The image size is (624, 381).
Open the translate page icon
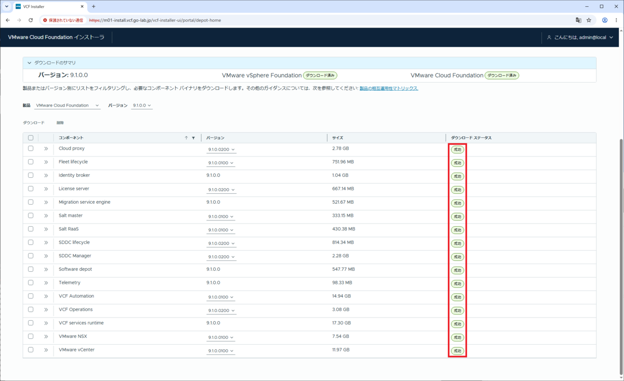tap(578, 20)
